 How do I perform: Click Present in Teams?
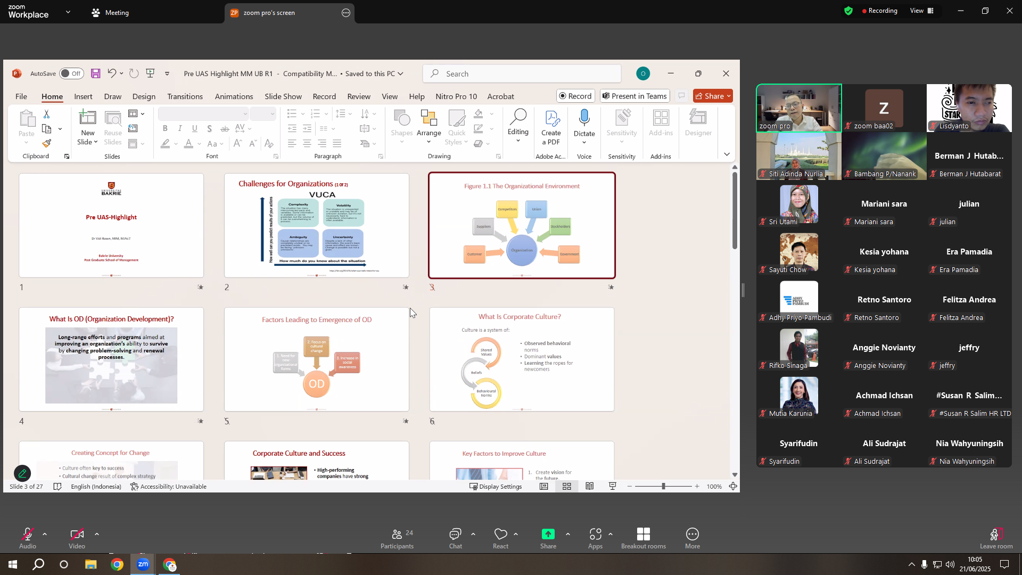[x=634, y=96]
